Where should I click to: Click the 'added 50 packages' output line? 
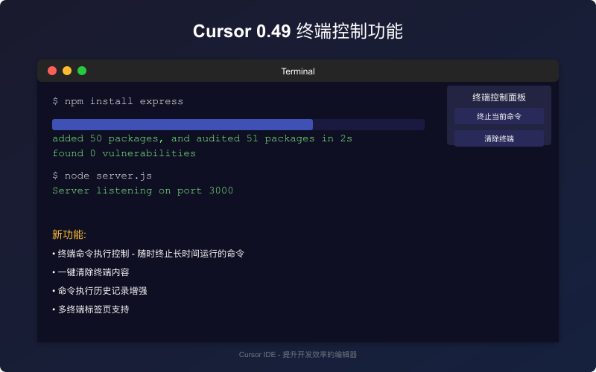click(x=202, y=138)
